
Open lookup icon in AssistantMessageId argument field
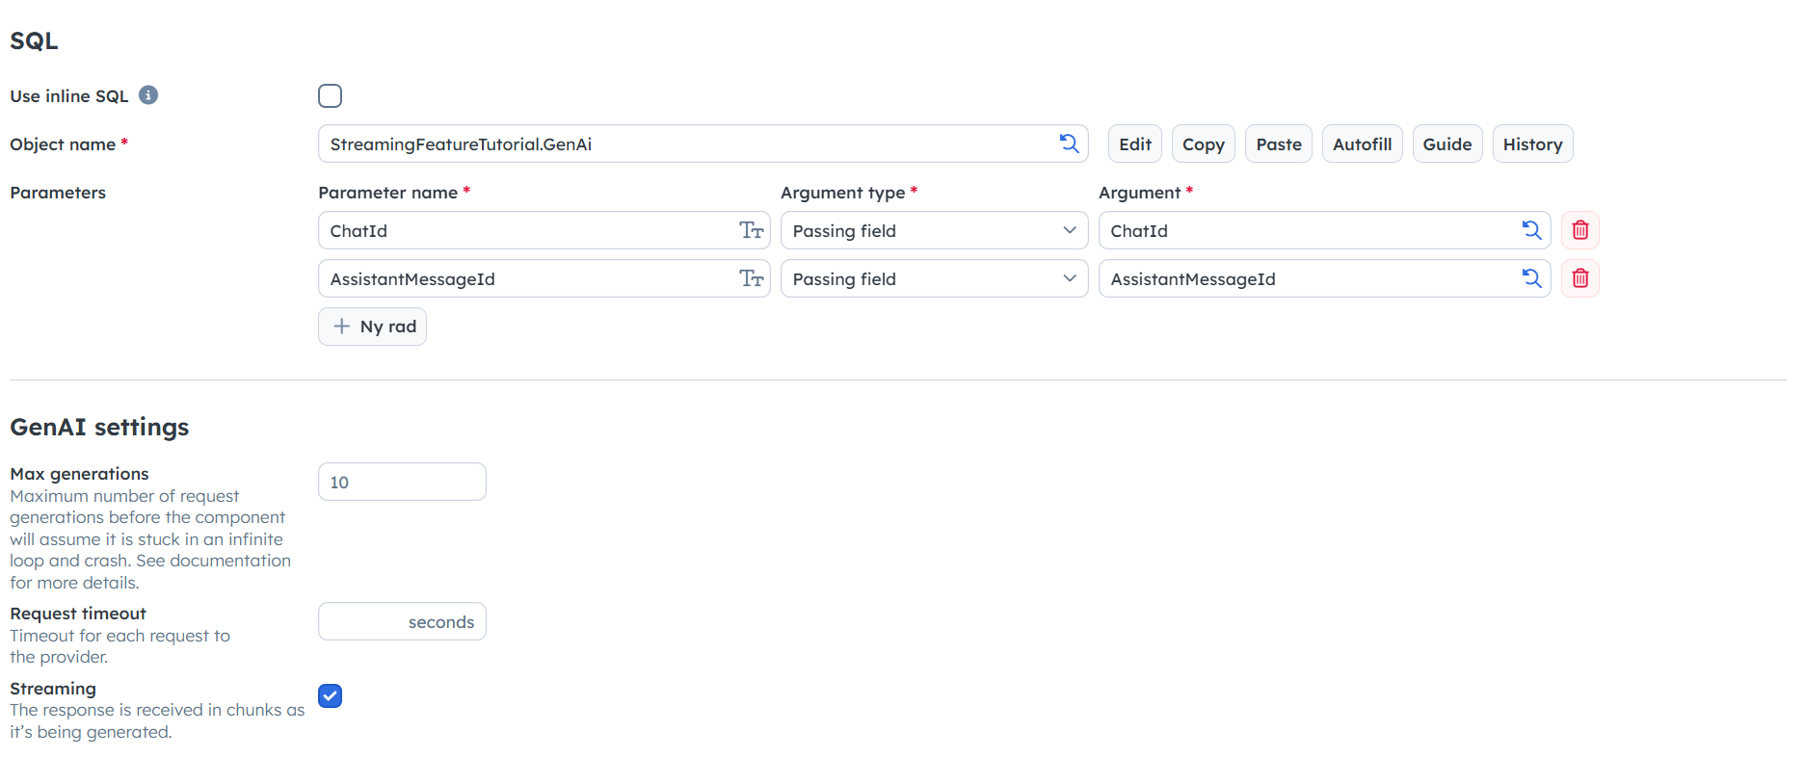[1531, 278]
